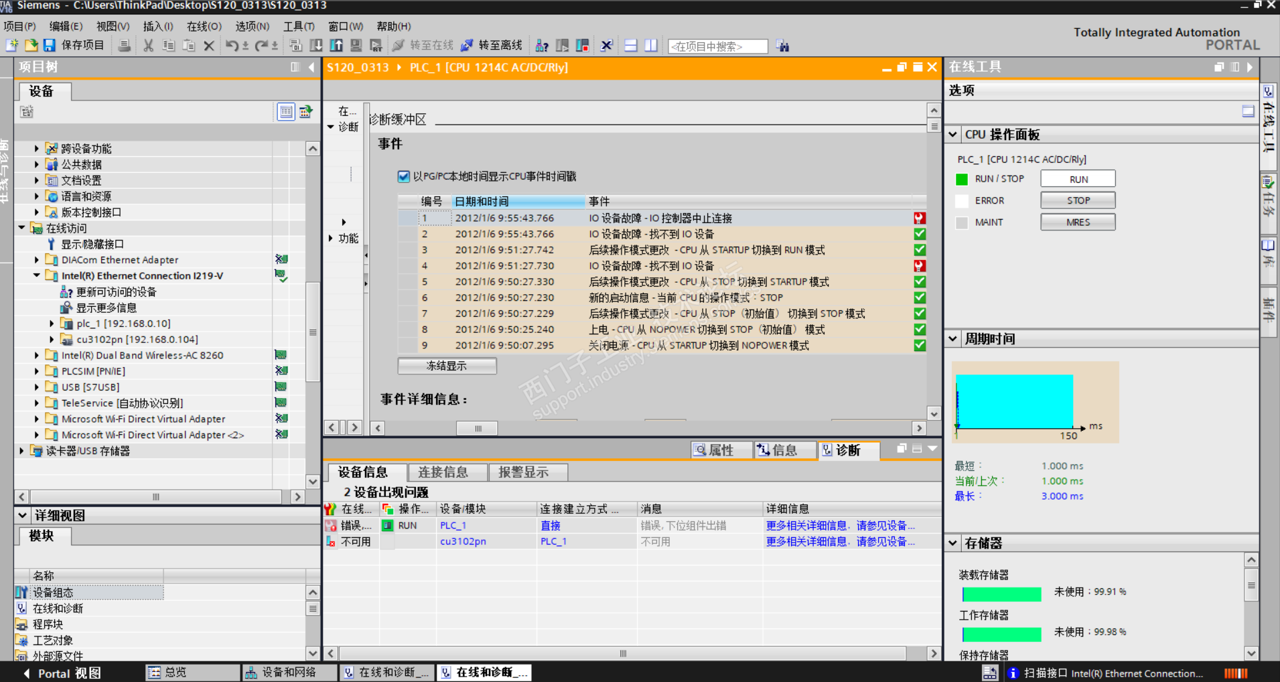Switch to Portal 视图
The image size is (1280, 682).
pos(62,673)
